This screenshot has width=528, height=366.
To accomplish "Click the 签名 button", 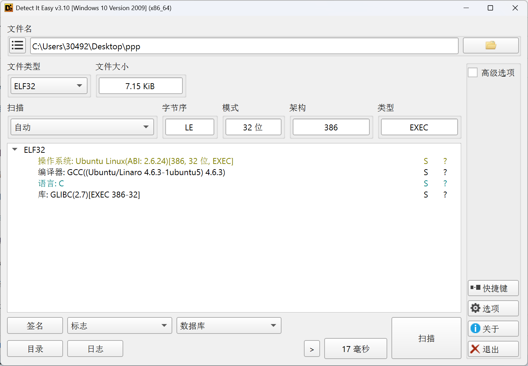I will pyautogui.click(x=35, y=325).
